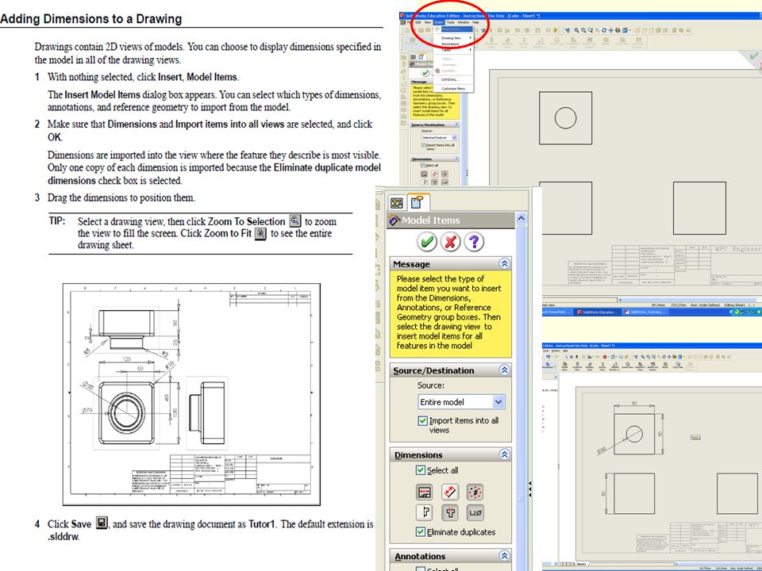
Task: Click the Save floppy-disk icon in step 4 of the tutorial
Action: click(x=102, y=523)
